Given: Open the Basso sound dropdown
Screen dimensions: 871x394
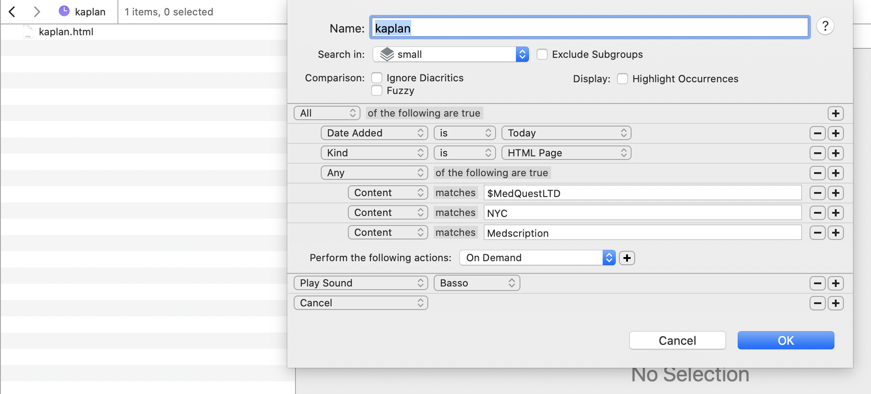Looking at the screenshot, I should tap(477, 283).
